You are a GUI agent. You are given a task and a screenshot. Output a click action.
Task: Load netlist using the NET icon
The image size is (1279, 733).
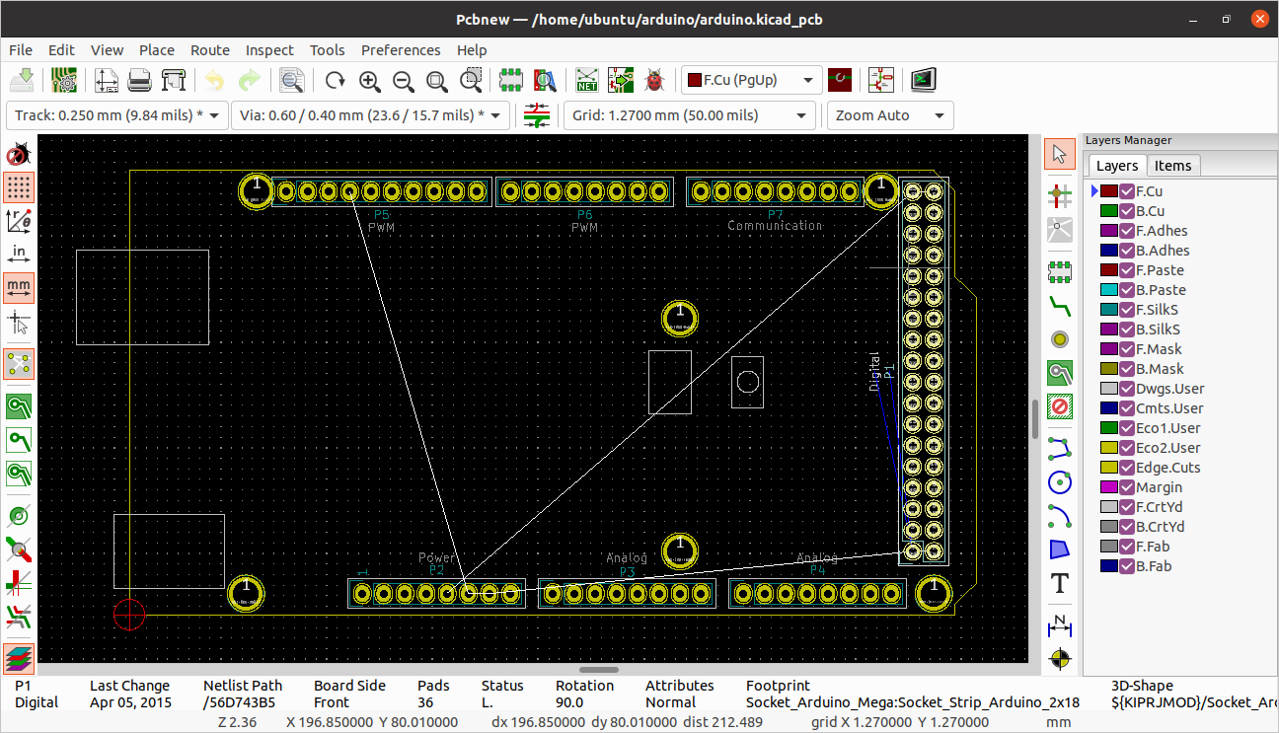pyautogui.click(x=587, y=80)
